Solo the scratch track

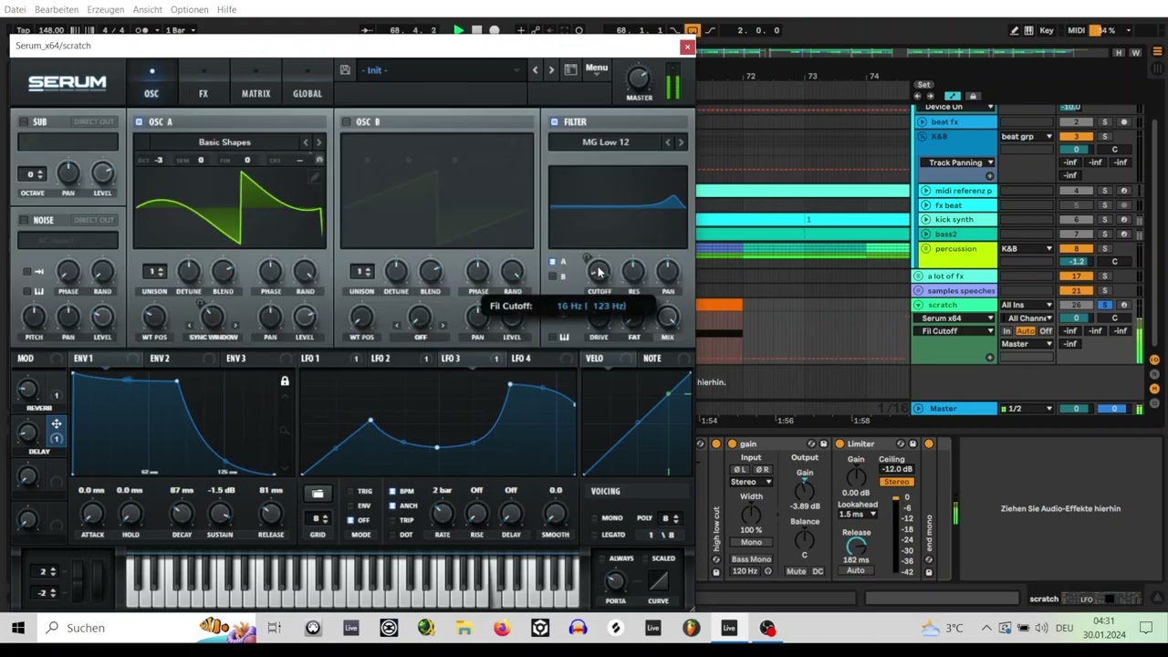[1104, 305]
